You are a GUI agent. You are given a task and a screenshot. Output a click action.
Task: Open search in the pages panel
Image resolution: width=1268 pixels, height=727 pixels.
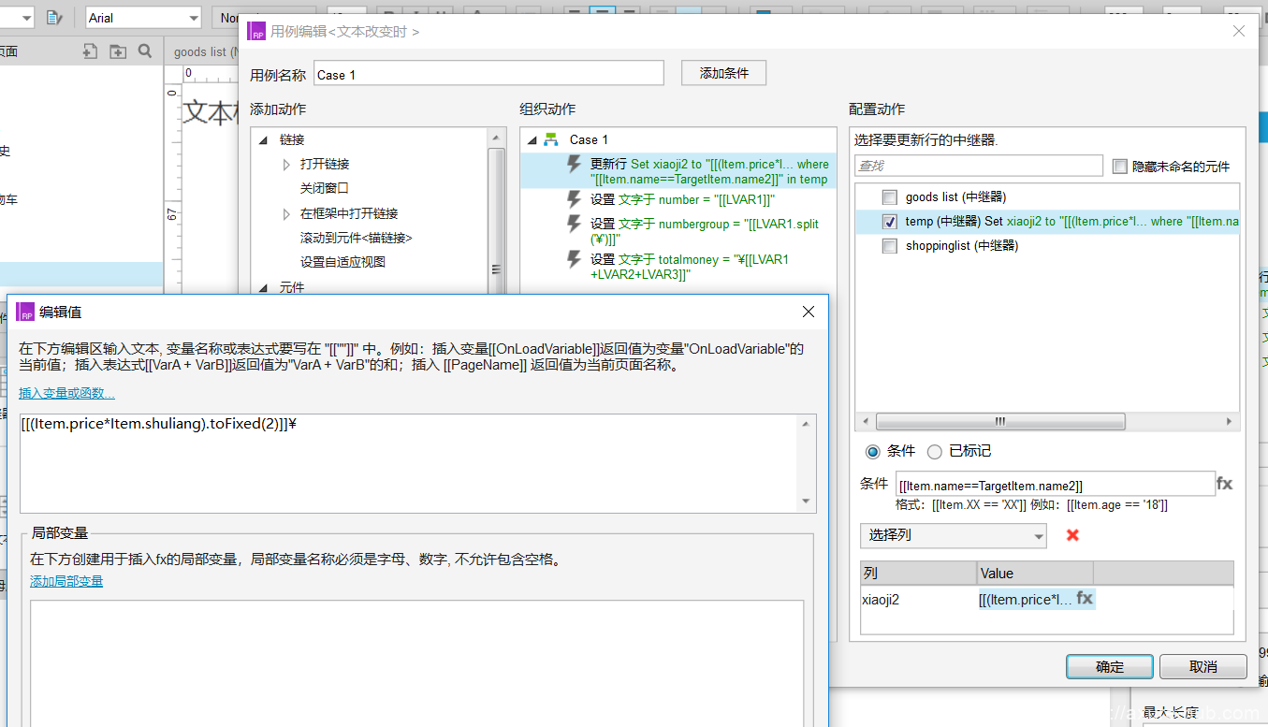point(145,51)
